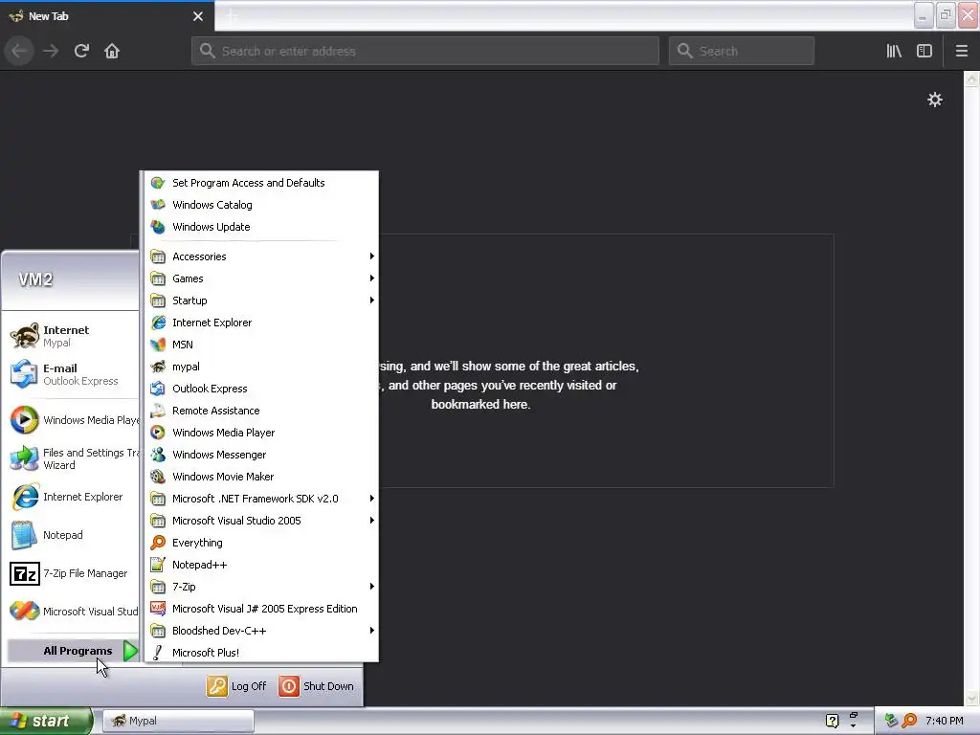Launch 7-Zip File Manager
Image resolution: width=980 pixels, height=735 pixels.
click(x=72, y=573)
